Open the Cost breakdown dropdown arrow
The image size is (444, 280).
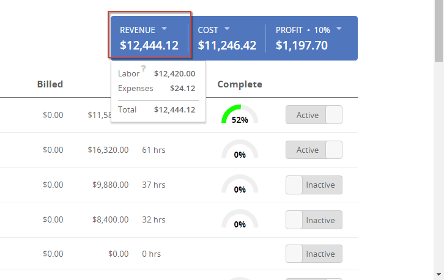click(x=227, y=29)
